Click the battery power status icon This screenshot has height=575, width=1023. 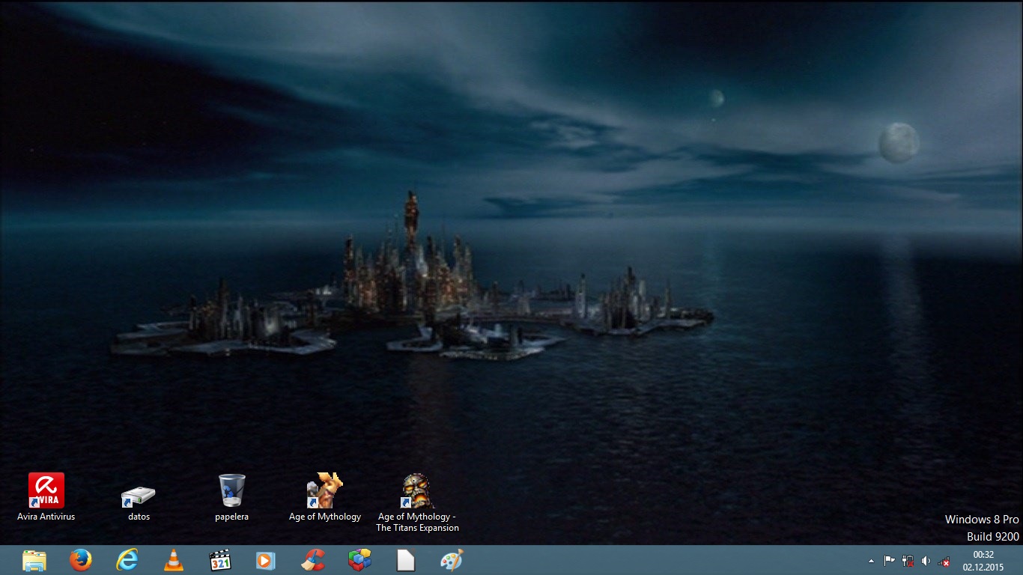point(908,561)
